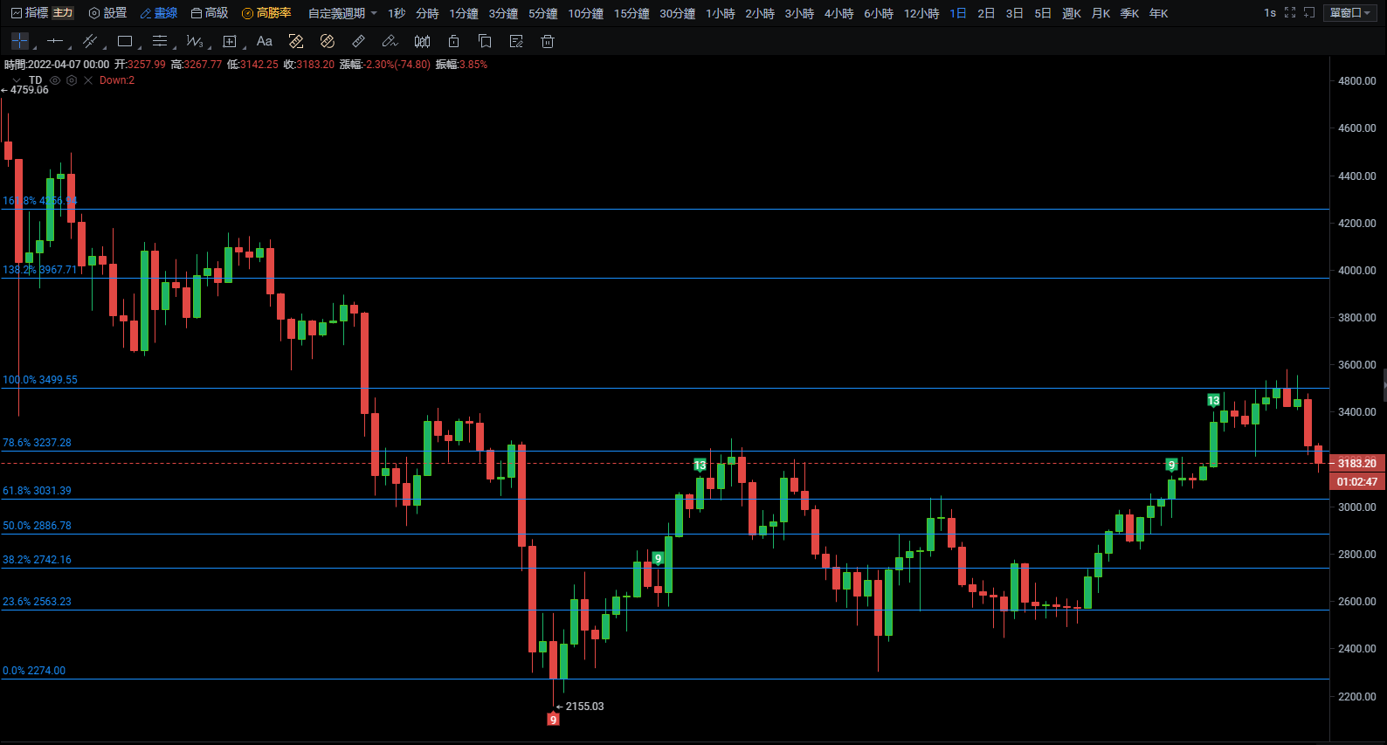Click the current price tag 3183.20

1356,463
